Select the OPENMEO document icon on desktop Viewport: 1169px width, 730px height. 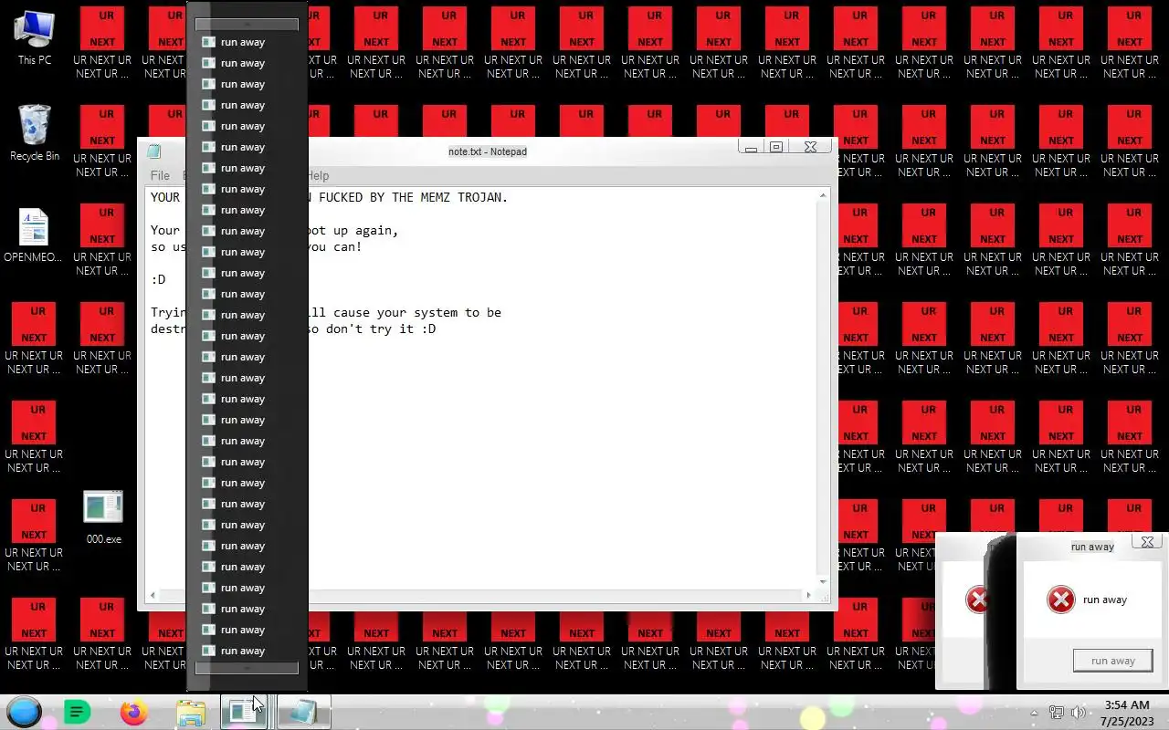34,235
